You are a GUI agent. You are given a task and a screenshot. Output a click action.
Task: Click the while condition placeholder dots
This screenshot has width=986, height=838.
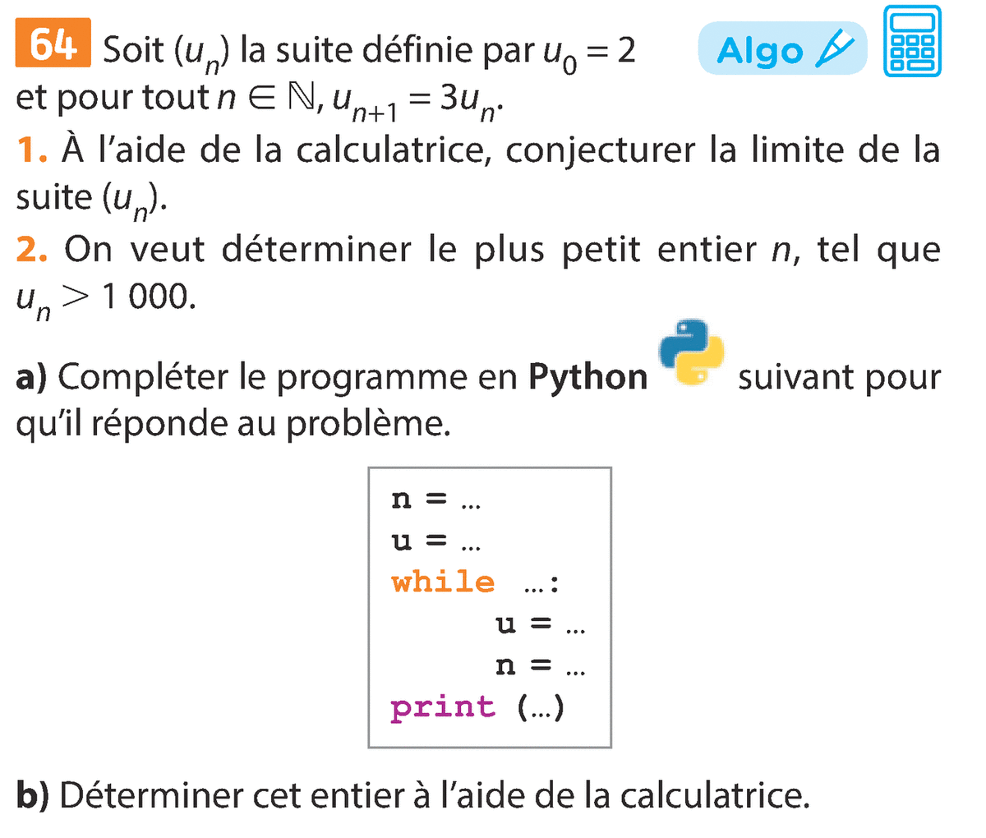point(533,584)
